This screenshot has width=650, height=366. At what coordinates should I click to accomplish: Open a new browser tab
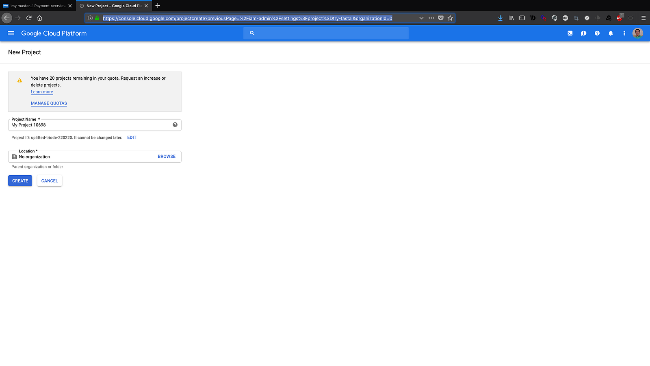(158, 6)
